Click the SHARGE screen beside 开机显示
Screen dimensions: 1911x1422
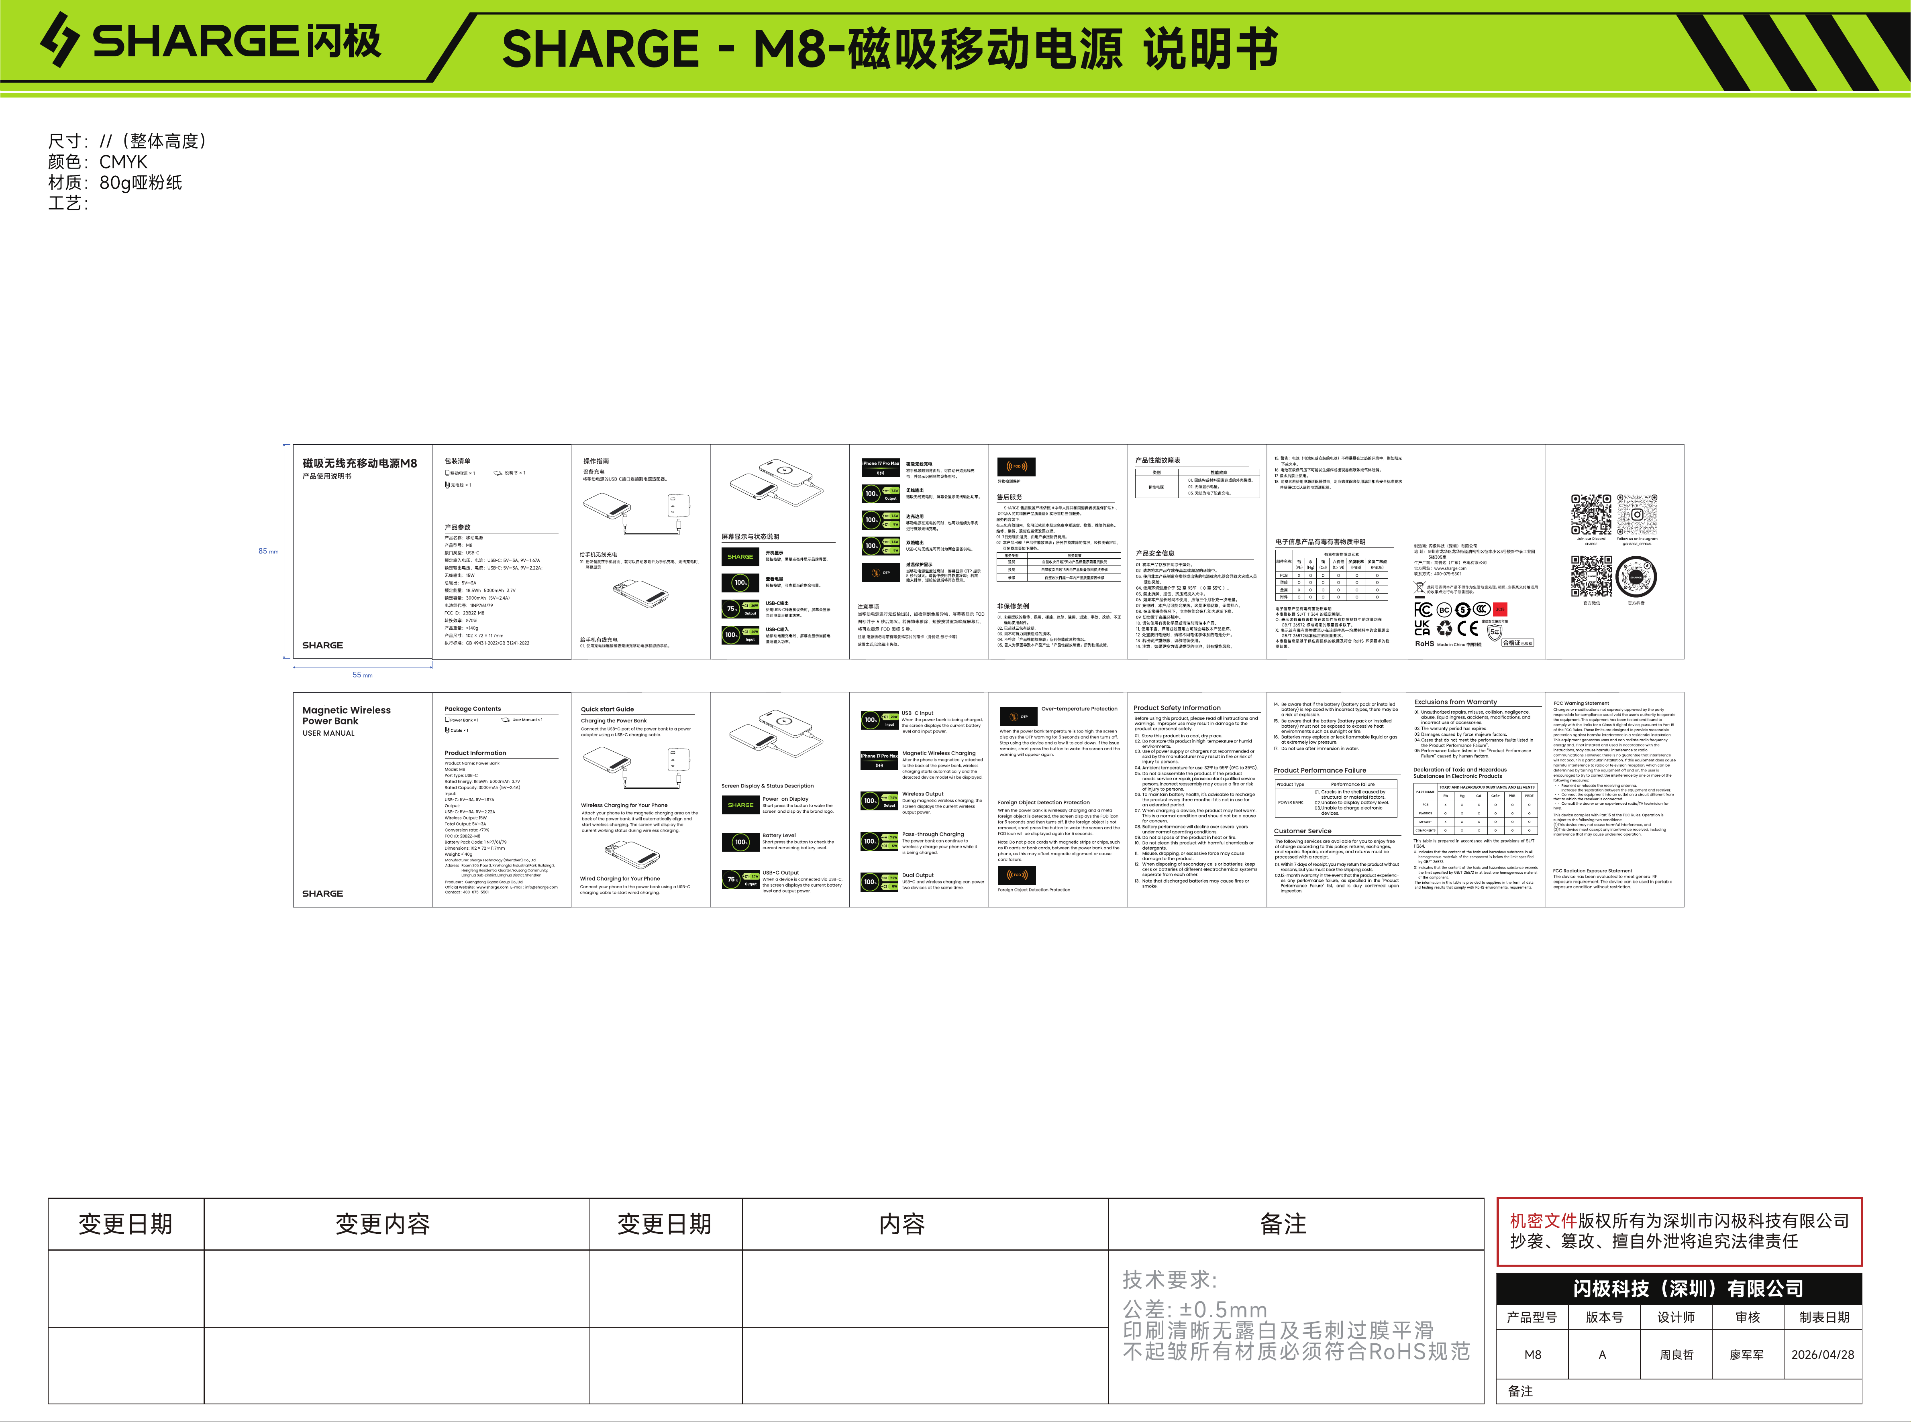click(x=740, y=557)
